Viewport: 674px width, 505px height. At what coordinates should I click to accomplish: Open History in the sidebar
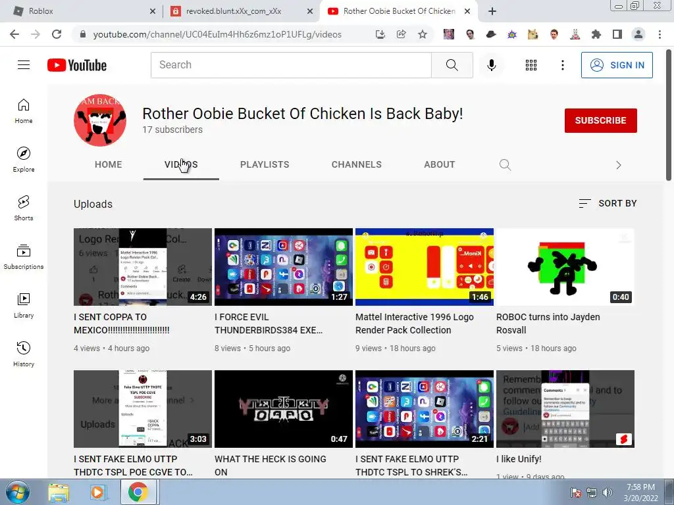(24, 354)
